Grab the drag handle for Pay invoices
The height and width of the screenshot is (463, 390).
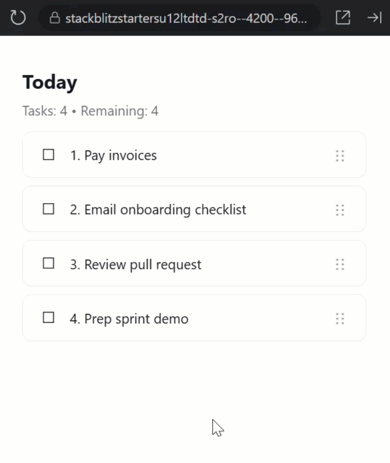340,156
